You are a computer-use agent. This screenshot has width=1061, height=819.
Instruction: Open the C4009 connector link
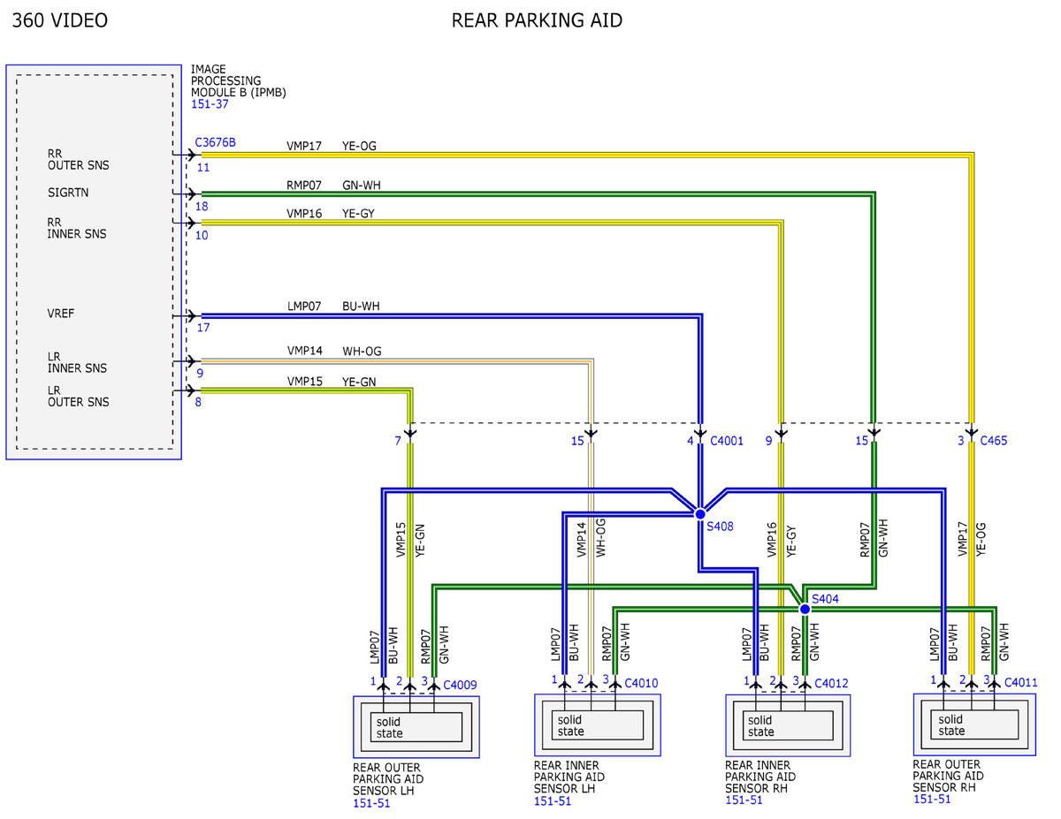pos(462,684)
